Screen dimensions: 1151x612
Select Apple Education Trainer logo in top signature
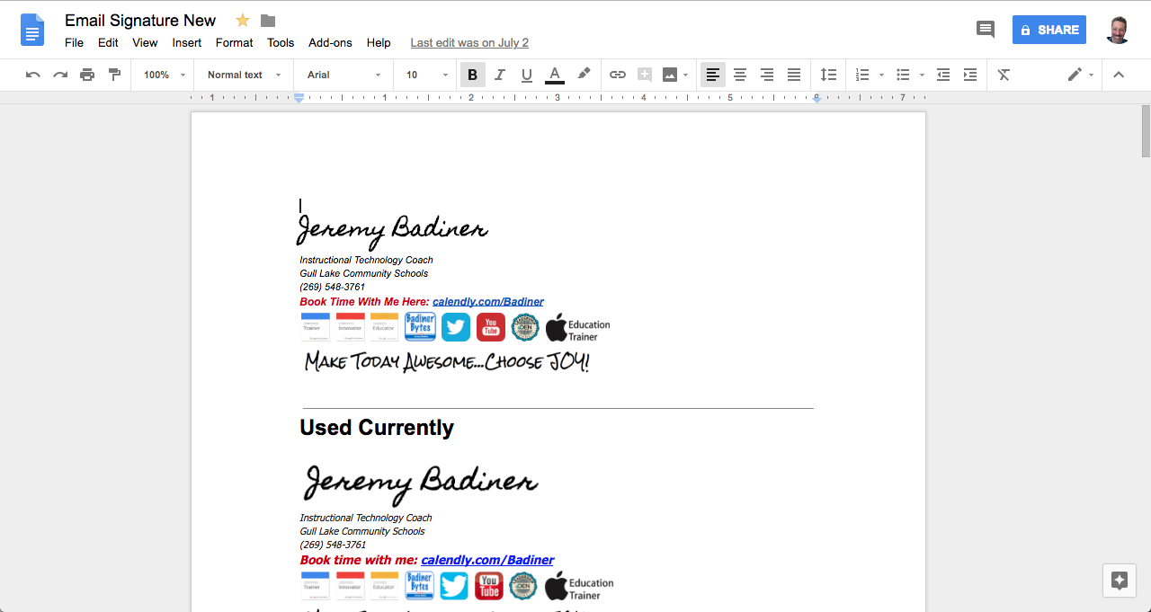click(577, 328)
